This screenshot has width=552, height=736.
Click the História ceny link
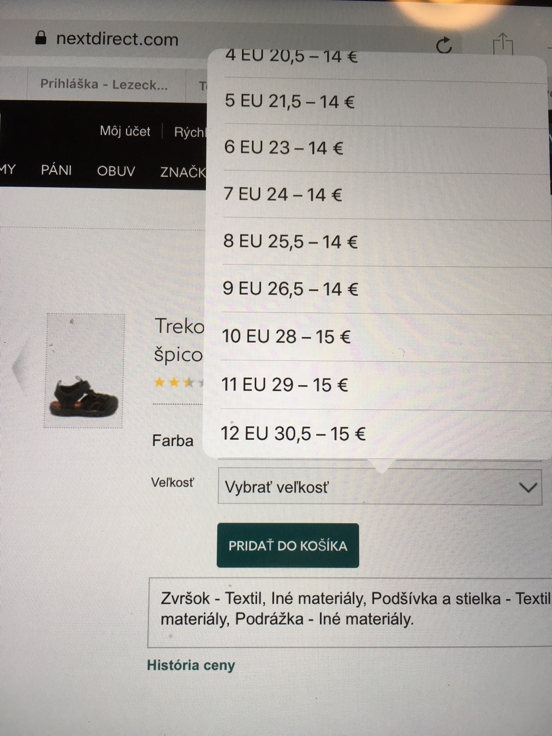pos(191,665)
